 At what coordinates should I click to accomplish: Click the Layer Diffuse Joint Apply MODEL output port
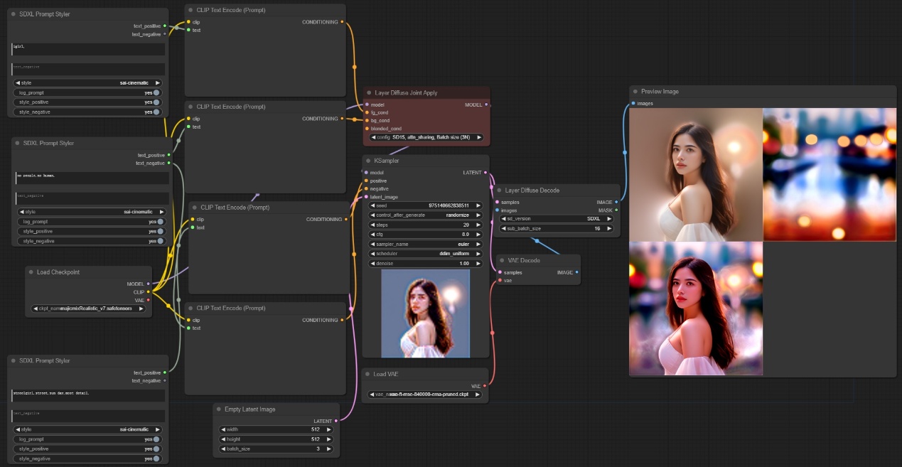coord(485,104)
